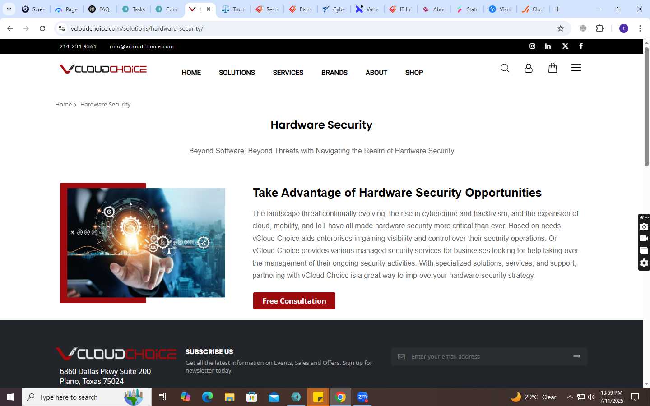
Task: Open the hamburger menu icon
Action: tap(576, 68)
